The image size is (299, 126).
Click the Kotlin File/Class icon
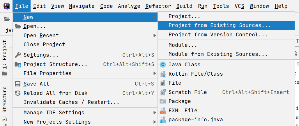(x=163, y=74)
